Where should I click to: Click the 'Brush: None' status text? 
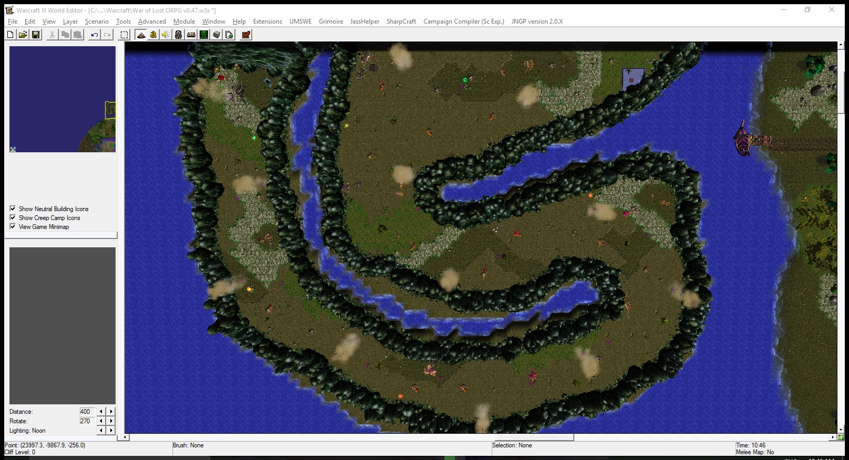click(188, 445)
